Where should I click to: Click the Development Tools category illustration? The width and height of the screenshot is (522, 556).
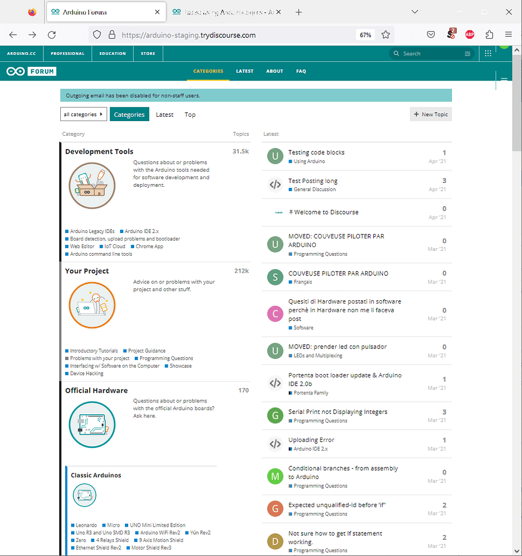tap(92, 186)
